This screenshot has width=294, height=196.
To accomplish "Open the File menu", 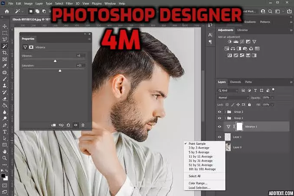I will (x=11, y=3).
